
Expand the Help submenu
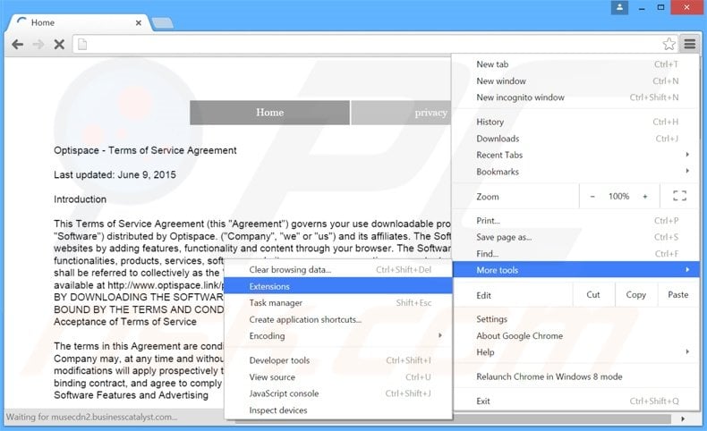576,352
